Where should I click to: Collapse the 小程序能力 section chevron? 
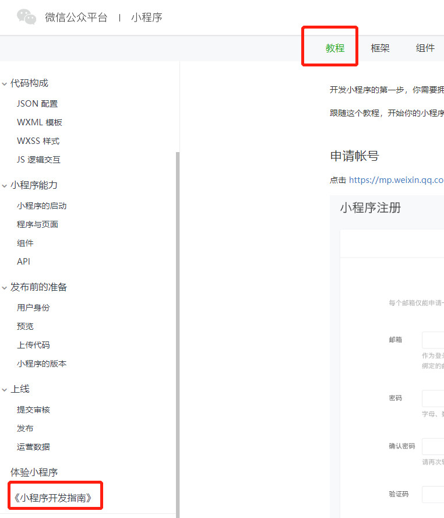pyautogui.click(x=4, y=186)
